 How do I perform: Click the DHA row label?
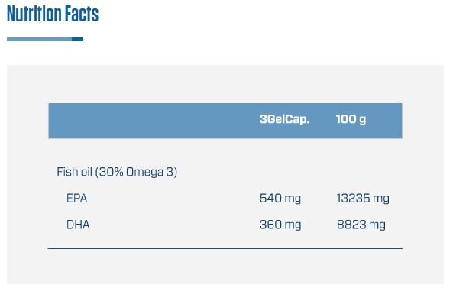click(x=78, y=225)
